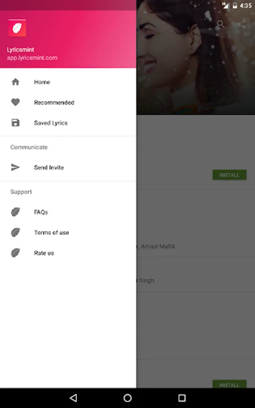Click the Saved Lyrics floppy disk icon
Viewport: 255px width, 408px height.
pos(15,122)
